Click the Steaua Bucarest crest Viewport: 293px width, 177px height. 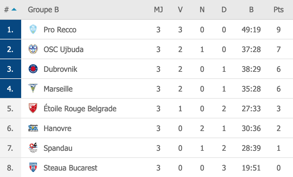(33, 167)
